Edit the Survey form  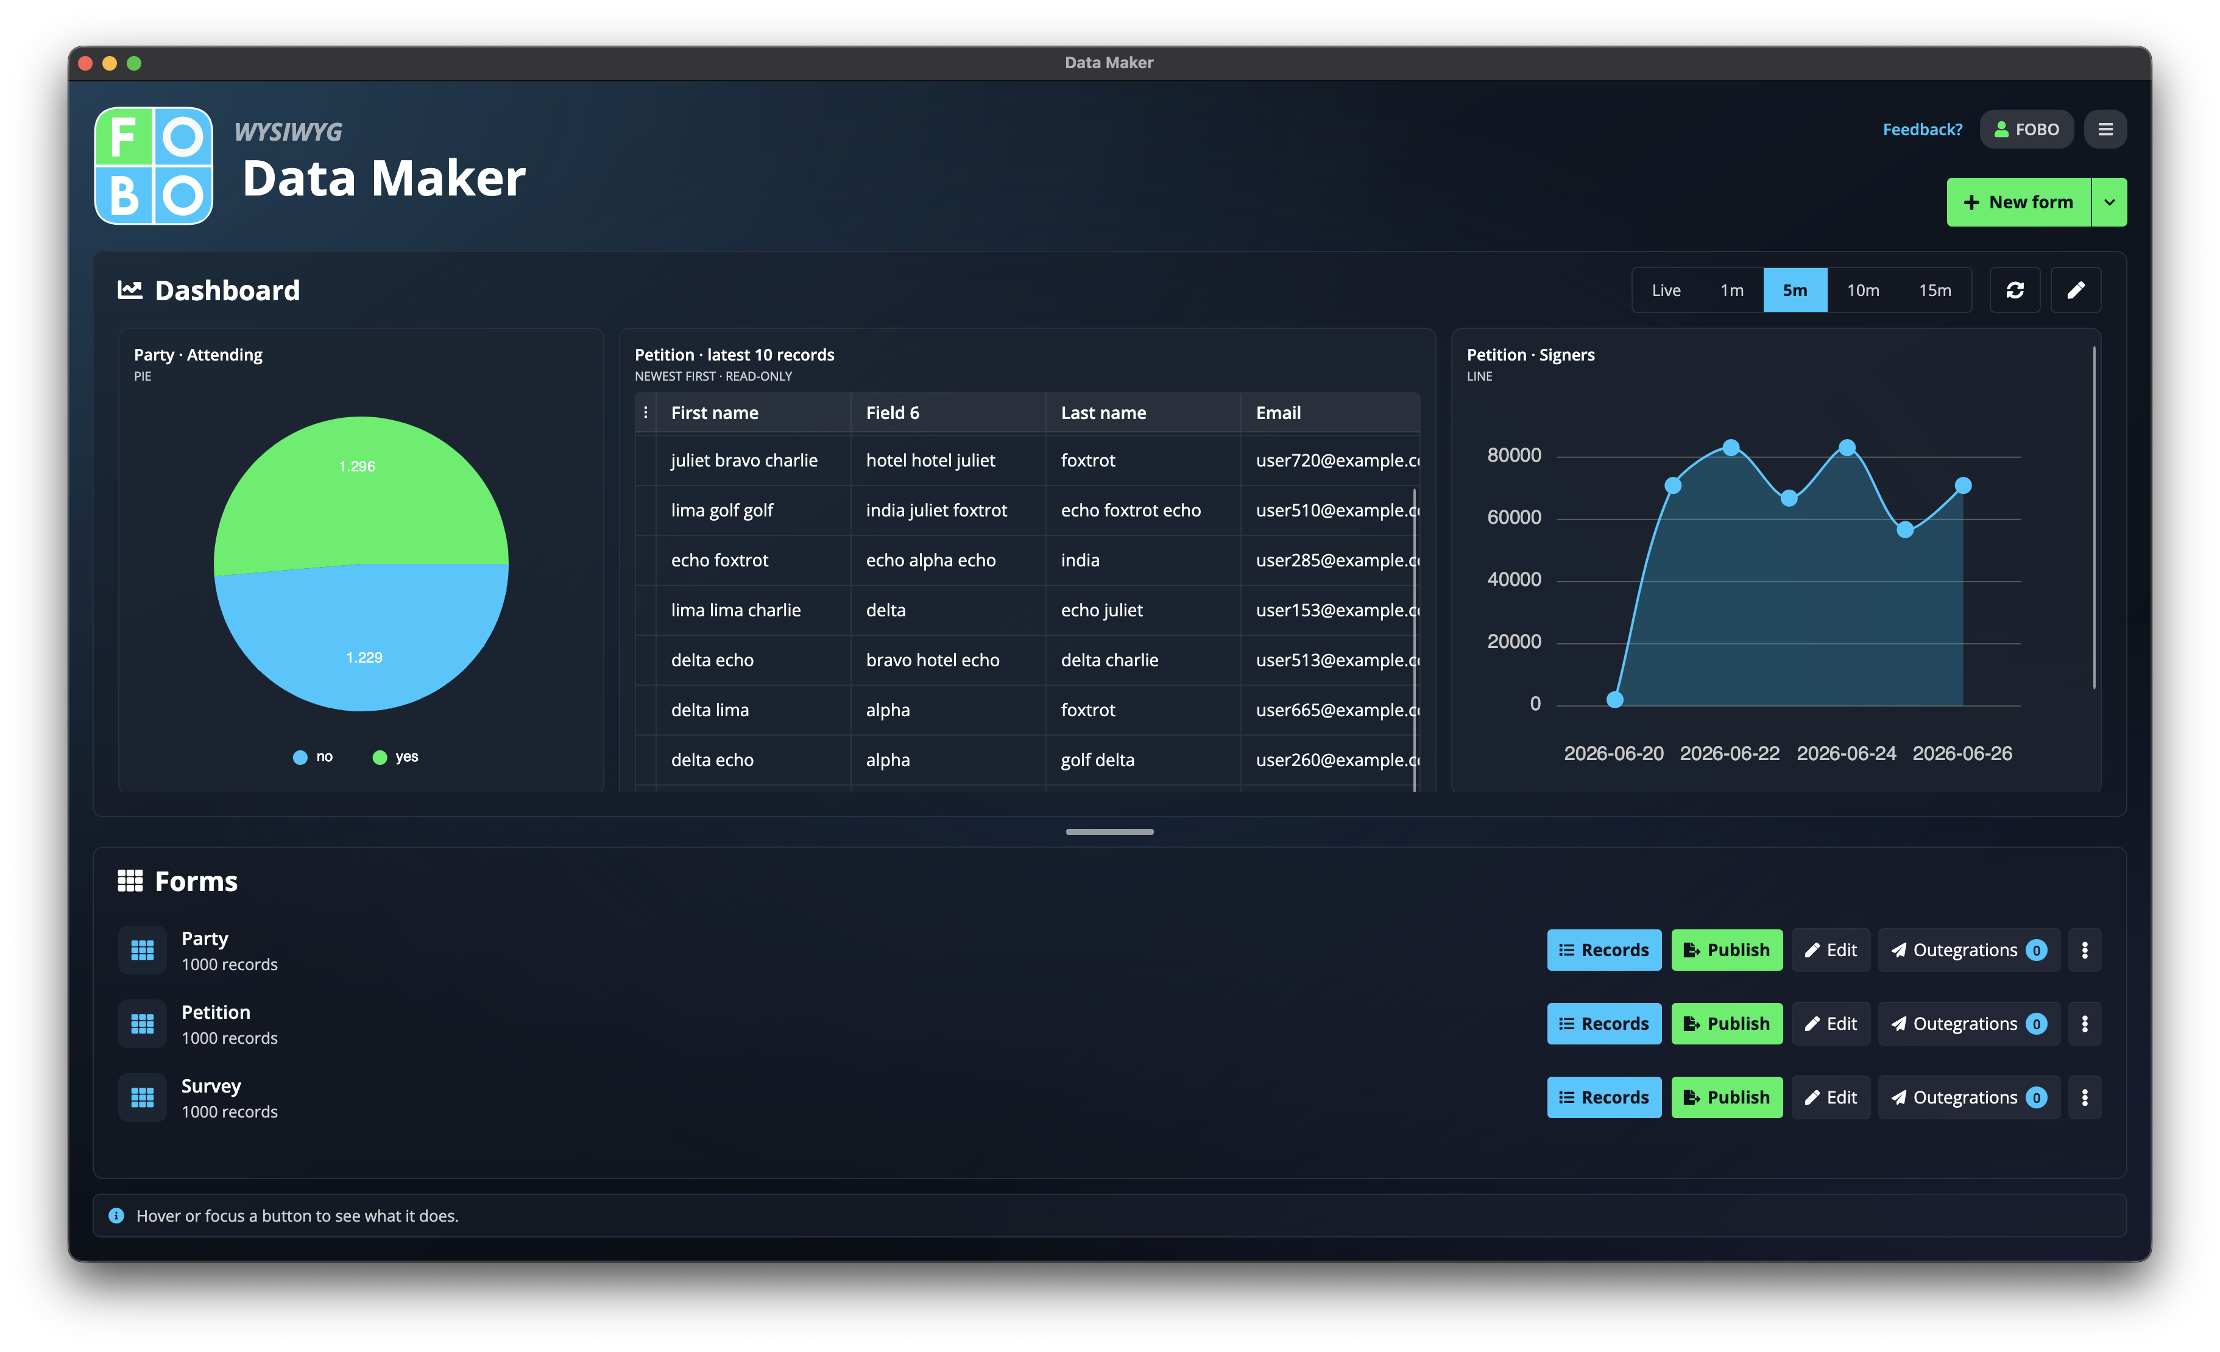1830,1098
